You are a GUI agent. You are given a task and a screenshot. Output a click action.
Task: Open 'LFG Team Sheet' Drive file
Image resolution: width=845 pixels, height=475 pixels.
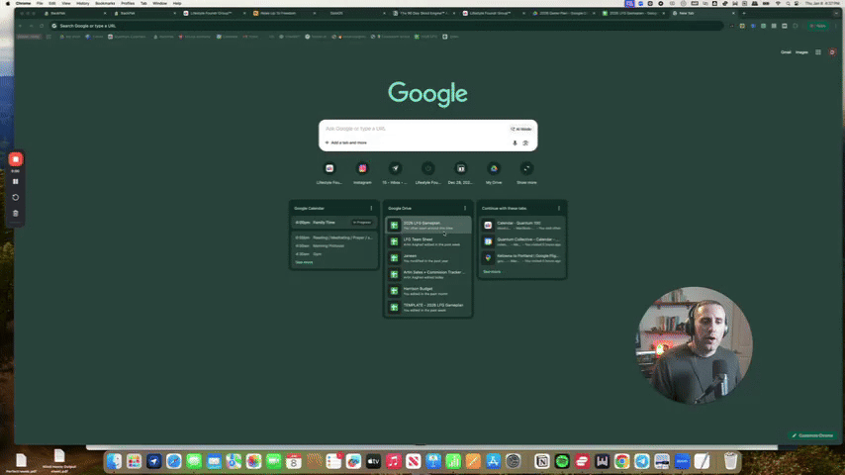tap(428, 241)
